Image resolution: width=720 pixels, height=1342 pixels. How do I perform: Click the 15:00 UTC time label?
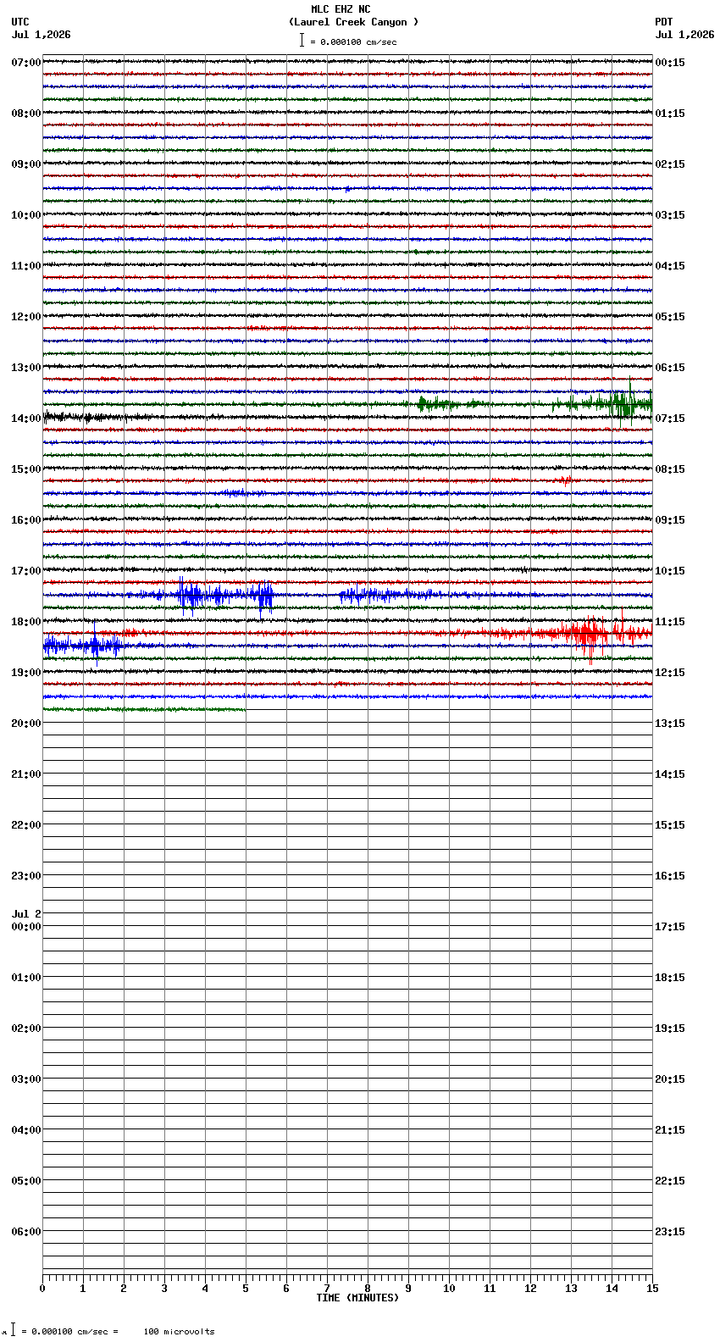click(26, 469)
